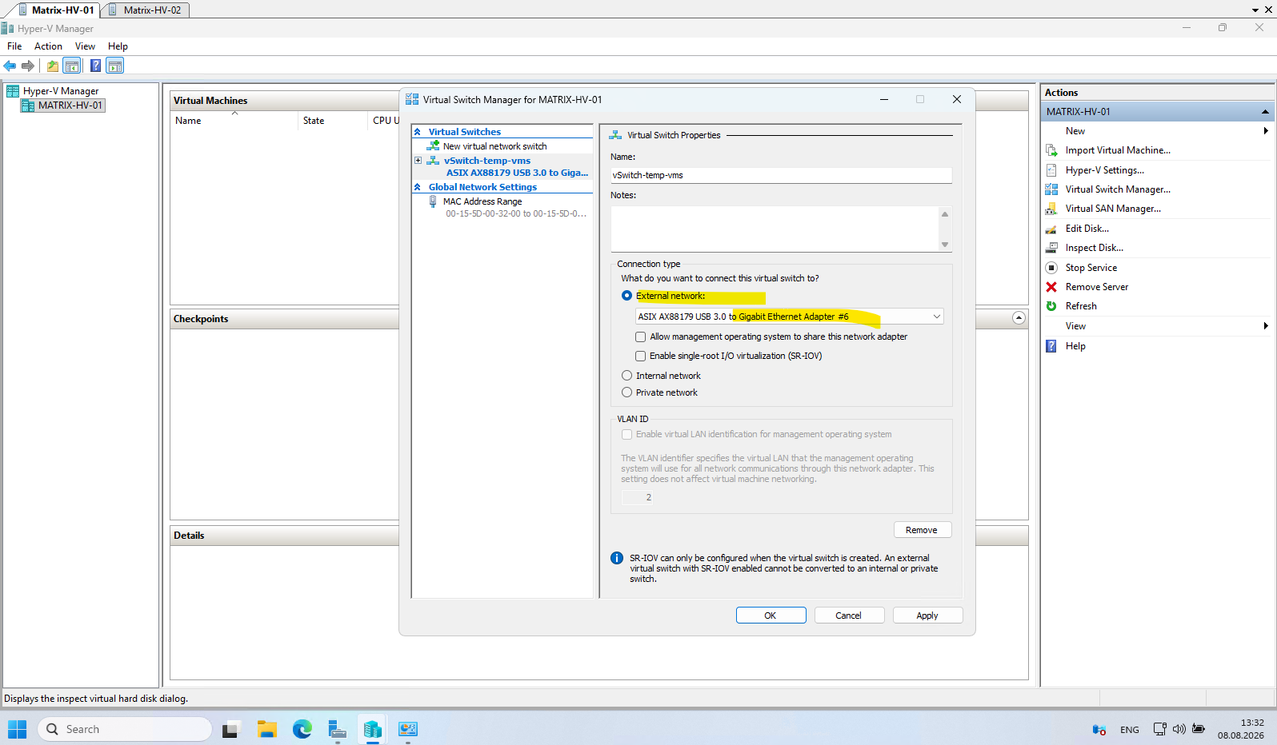Click the Stop Service icon in Actions
Viewport: 1277px width, 745px height.
(x=1051, y=268)
